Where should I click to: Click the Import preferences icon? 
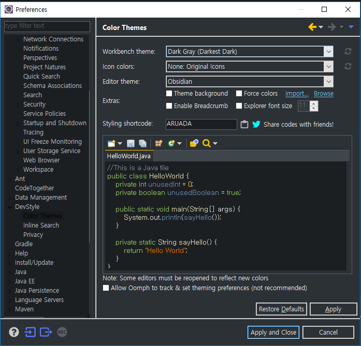point(30,332)
